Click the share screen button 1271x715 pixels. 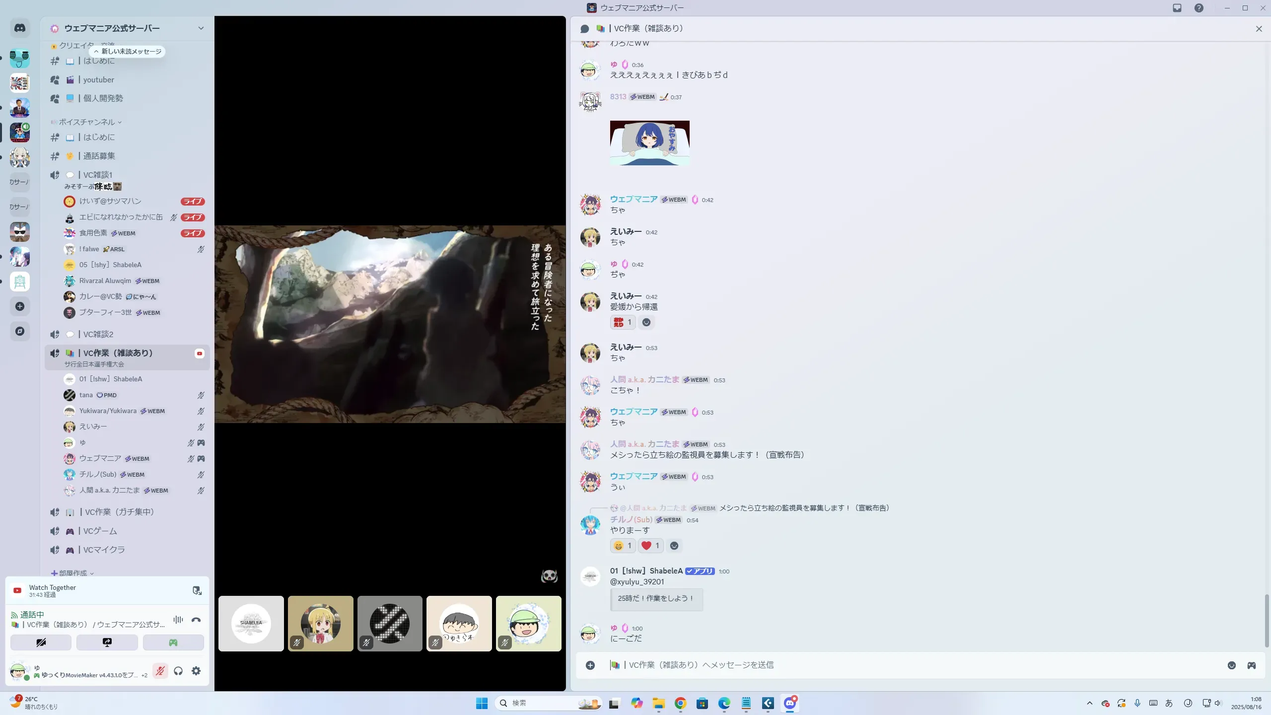[107, 643]
